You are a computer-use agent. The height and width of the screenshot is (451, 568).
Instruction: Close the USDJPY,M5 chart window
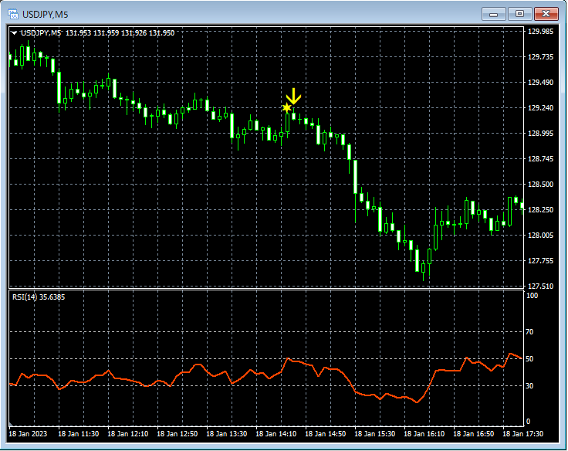click(x=546, y=14)
